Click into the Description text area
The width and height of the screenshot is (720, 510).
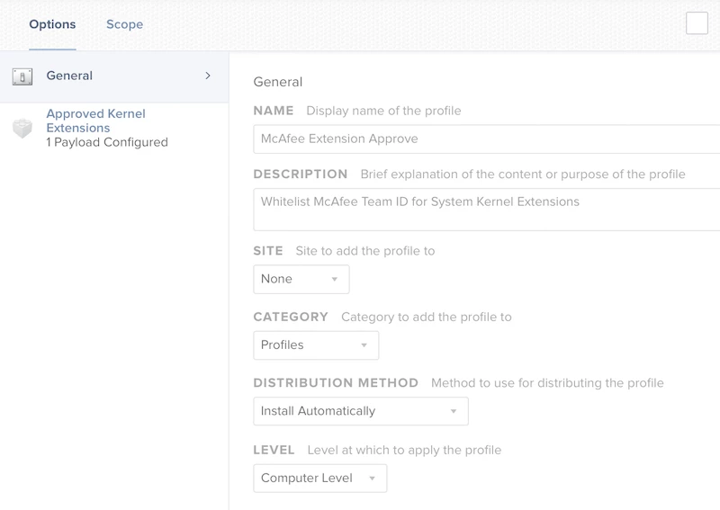tap(486, 210)
